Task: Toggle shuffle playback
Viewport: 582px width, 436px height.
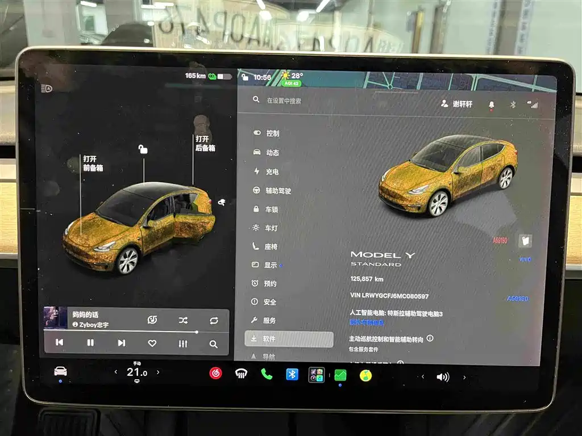Action: tap(183, 320)
